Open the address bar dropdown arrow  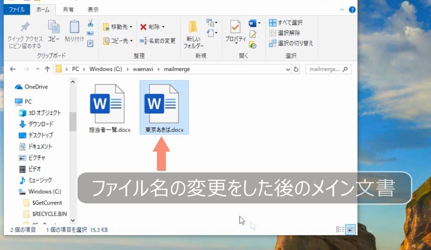(x=288, y=69)
